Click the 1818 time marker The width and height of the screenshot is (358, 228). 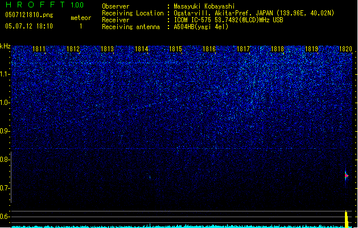(277, 49)
